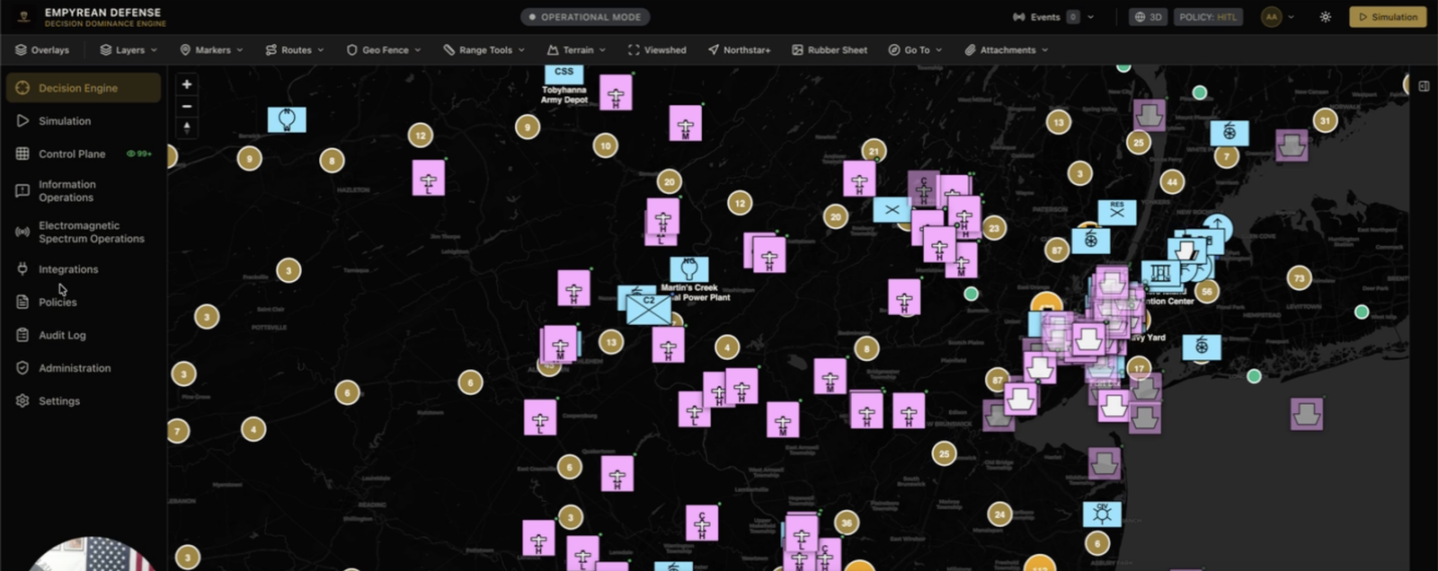This screenshot has height=571, width=1438.
Task: Go to Integrations in the sidebar
Action: (x=68, y=269)
